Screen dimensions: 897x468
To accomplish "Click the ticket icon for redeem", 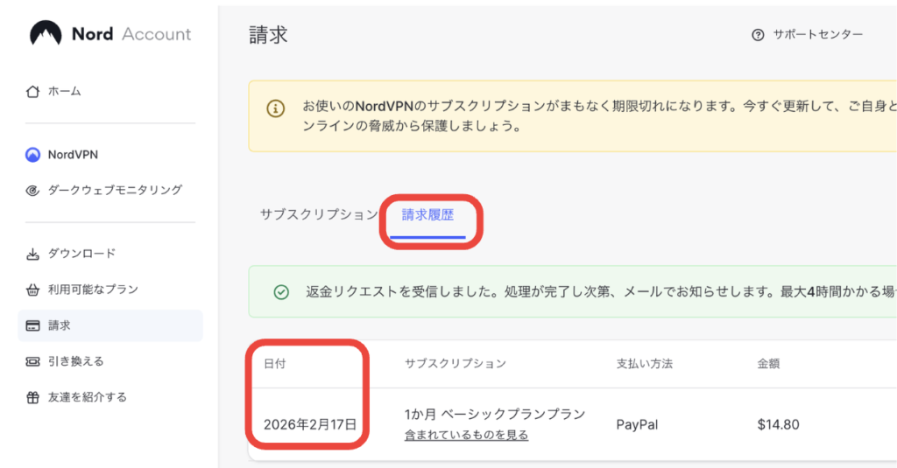I will (x=33, y=361).
